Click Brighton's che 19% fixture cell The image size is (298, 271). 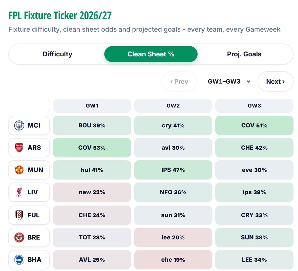tap(173, 259)
